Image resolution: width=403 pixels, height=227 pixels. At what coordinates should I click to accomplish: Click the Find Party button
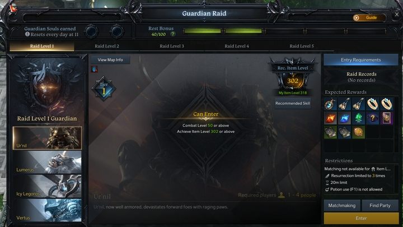click(x=380, y=205)
